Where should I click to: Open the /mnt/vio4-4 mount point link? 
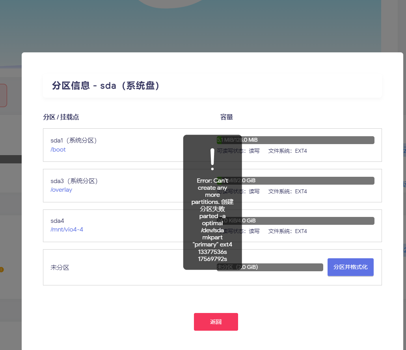(67, 230)
